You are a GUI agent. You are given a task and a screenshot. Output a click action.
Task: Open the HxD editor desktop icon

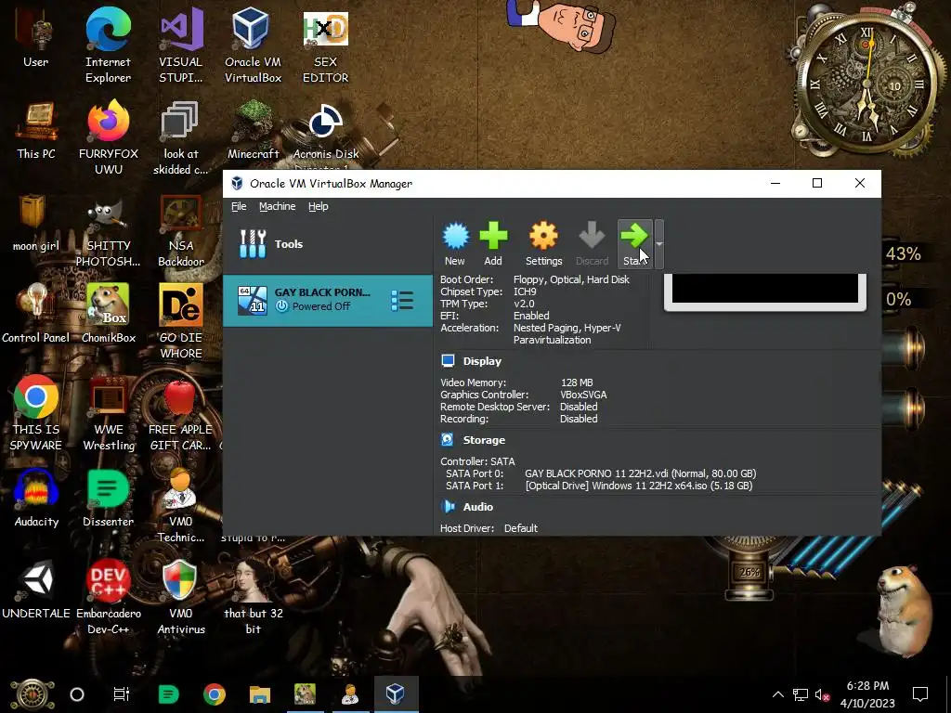click(325, 45)
